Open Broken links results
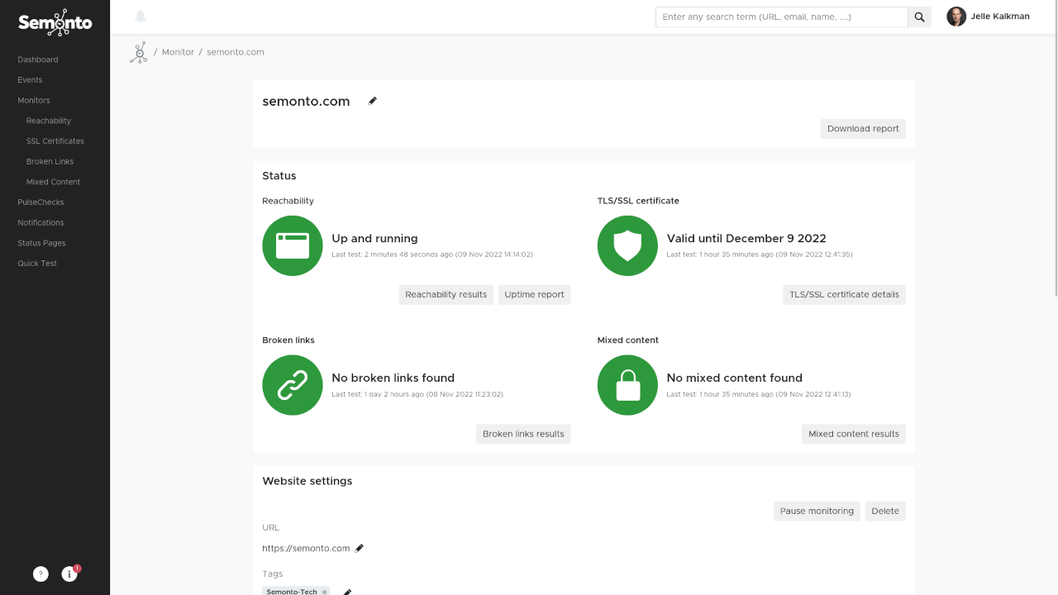This screenshot has height=595, width=1058. pyautogui.click(x=523, y=434)
